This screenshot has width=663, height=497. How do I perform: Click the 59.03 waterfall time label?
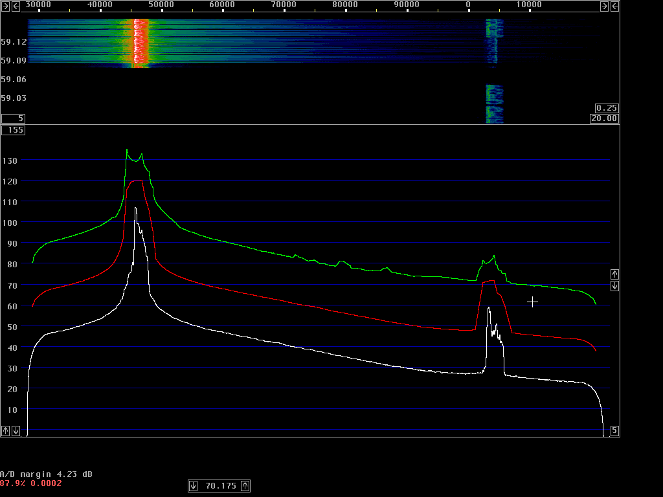pos(14,98)
